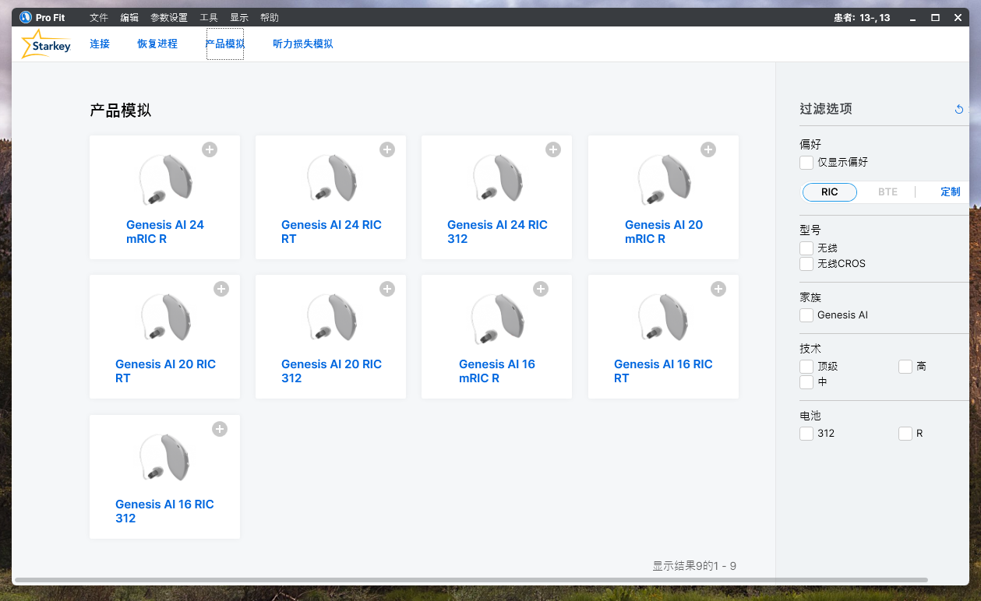Click the Pro Fit app icon
The width and height of the screenshot is (981, 601).
(26, 17)
